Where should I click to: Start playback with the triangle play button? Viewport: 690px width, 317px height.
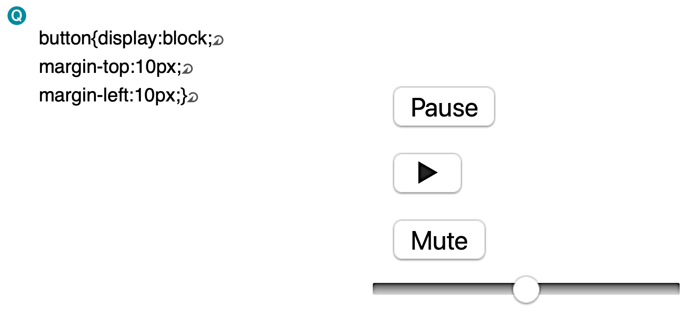427,173
